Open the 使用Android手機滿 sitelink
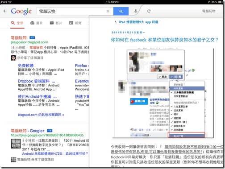Screen dimensions: 225x169 point(37,97)
